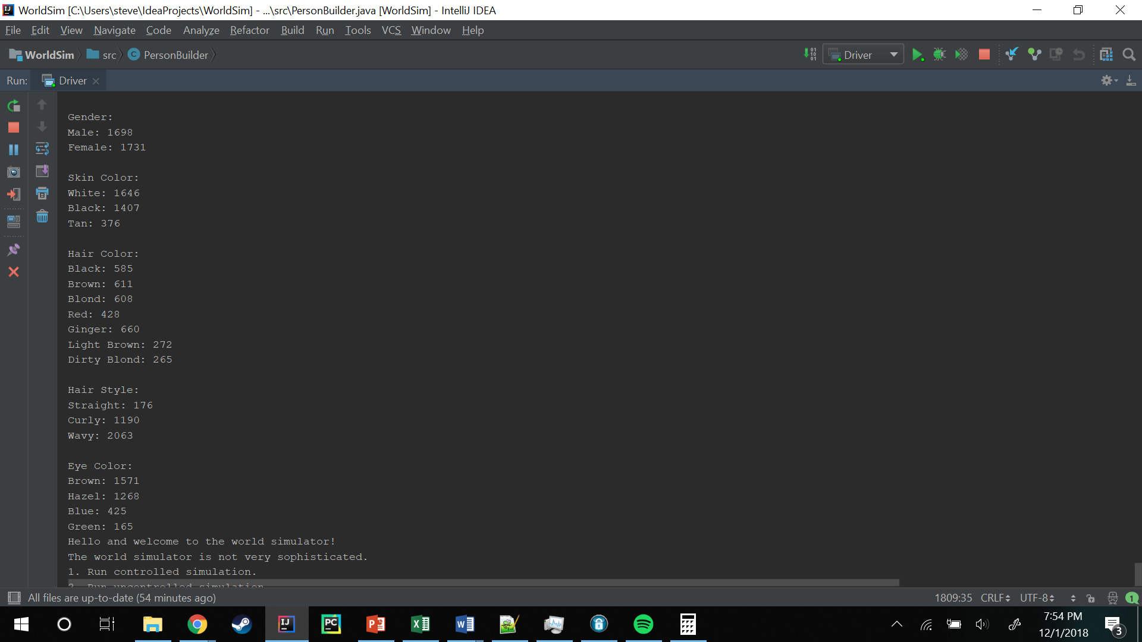Click the camera thread dump icon
This screenshot has height=642, width=1142.
coord(14,172)
